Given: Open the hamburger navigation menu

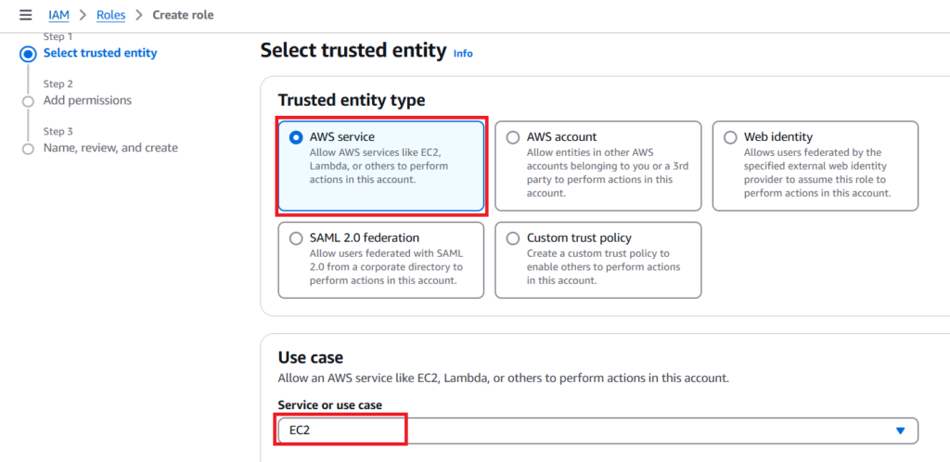Looking at the screenshot, I should point(25,16).
